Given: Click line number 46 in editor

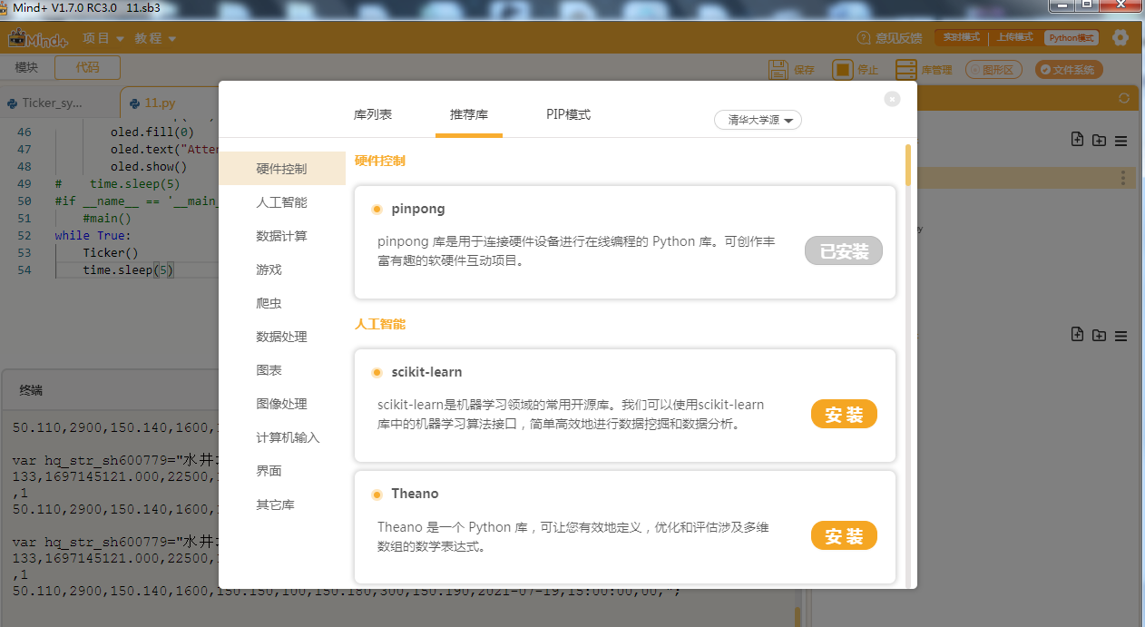Looking at the screenshot, I should tap(24, 132).
